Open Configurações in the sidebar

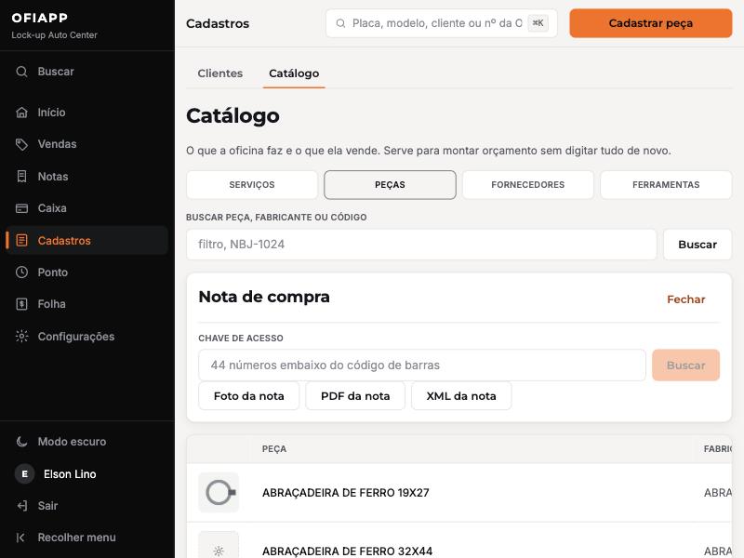86,337
